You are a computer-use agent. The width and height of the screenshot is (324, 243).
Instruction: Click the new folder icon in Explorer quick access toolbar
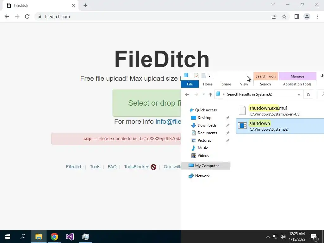coord(203,76)
